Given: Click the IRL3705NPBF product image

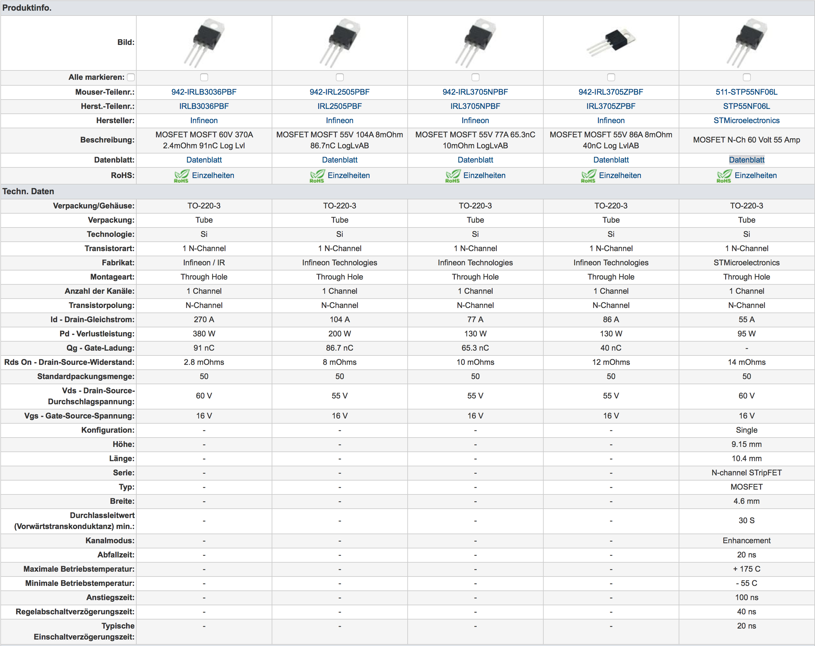Looking at the screenshot, I should point(475,43).
